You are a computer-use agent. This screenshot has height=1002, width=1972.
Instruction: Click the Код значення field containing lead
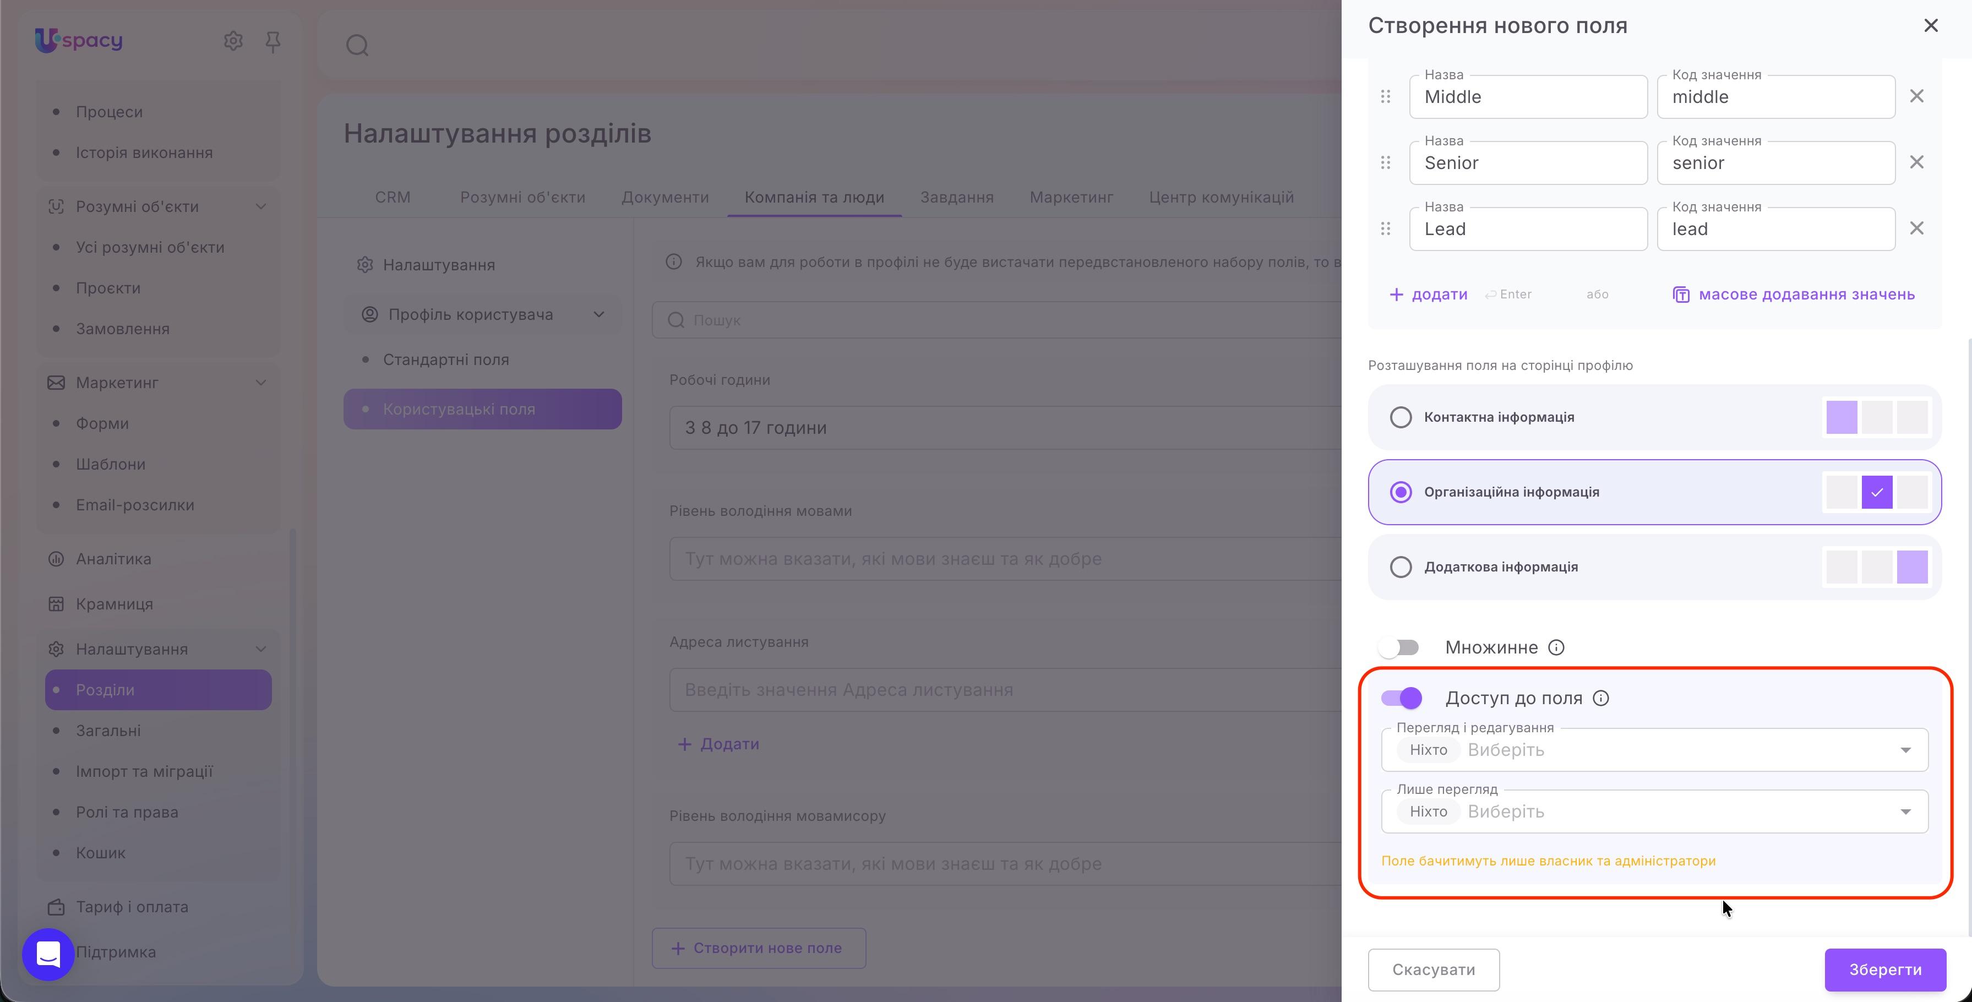click(x=1776, y=229)
